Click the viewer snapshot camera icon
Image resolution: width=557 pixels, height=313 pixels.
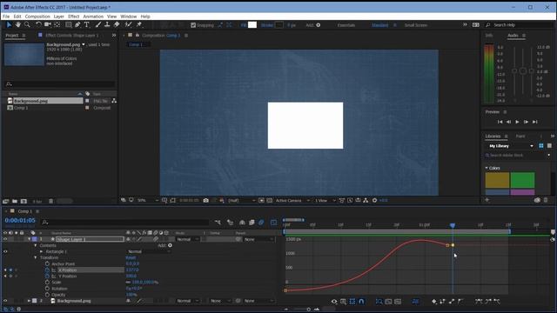click(205, 201)
